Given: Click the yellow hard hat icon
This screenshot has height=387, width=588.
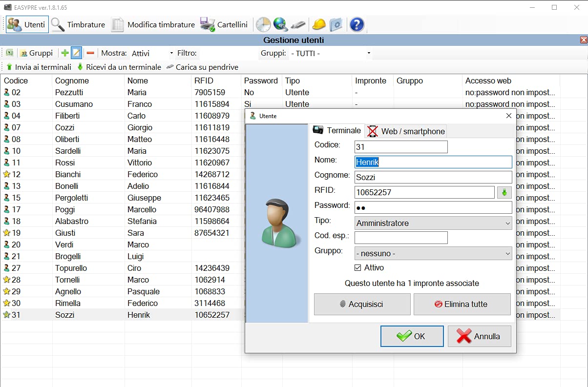Looking at the screenshot, I should point(319,24).
